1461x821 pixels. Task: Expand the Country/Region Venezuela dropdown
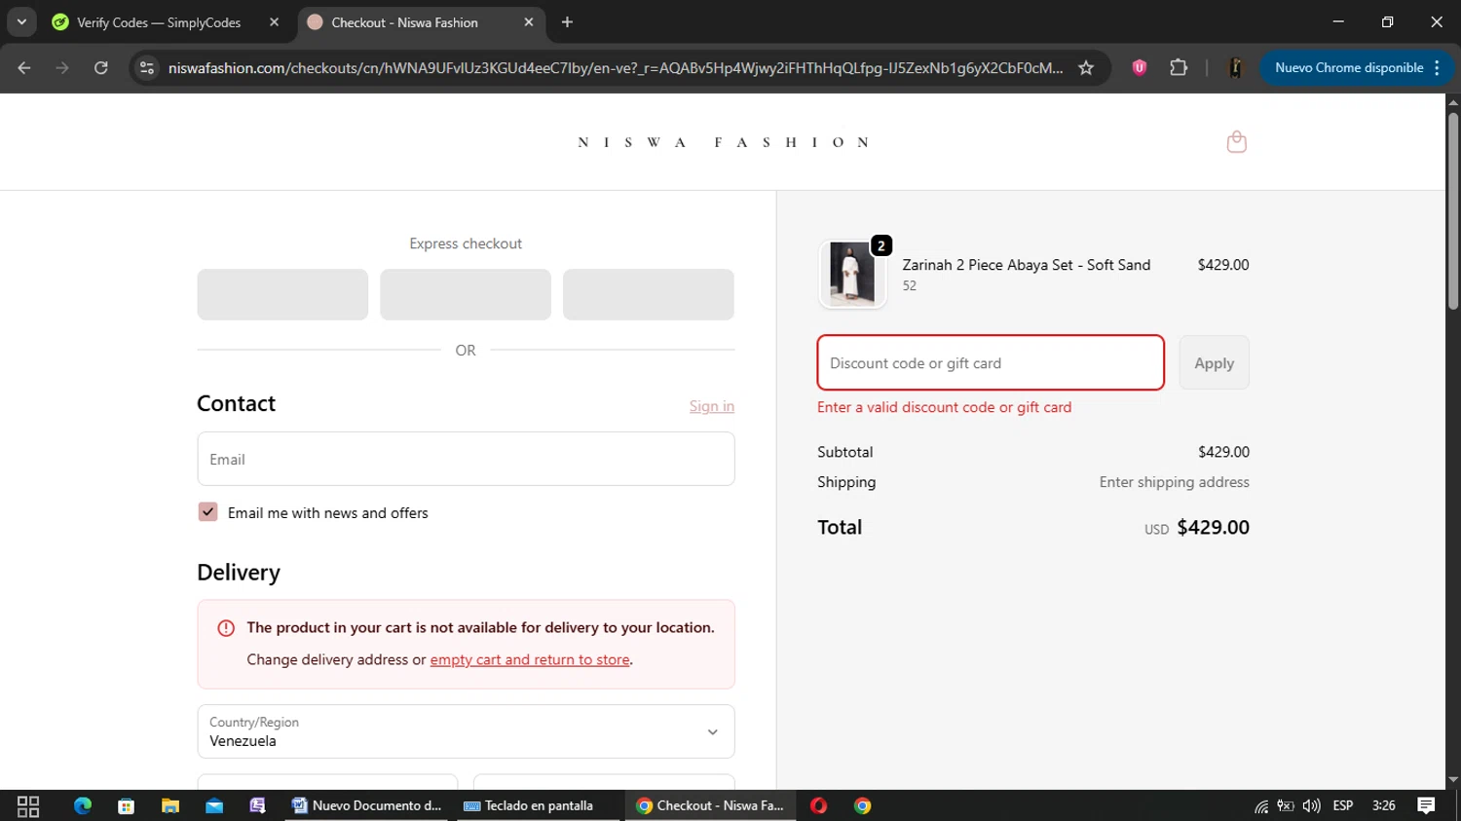[x=466, y=731]
